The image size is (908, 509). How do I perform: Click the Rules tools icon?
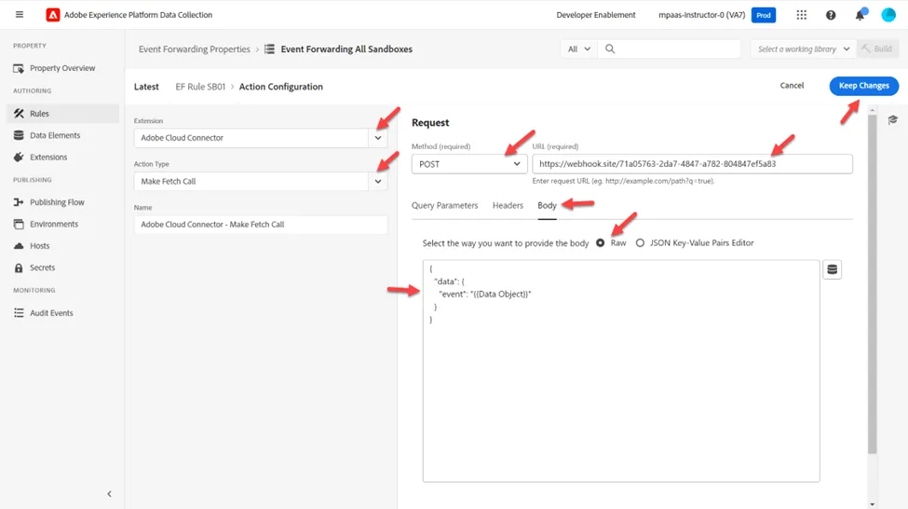click(x=19, y=114)
